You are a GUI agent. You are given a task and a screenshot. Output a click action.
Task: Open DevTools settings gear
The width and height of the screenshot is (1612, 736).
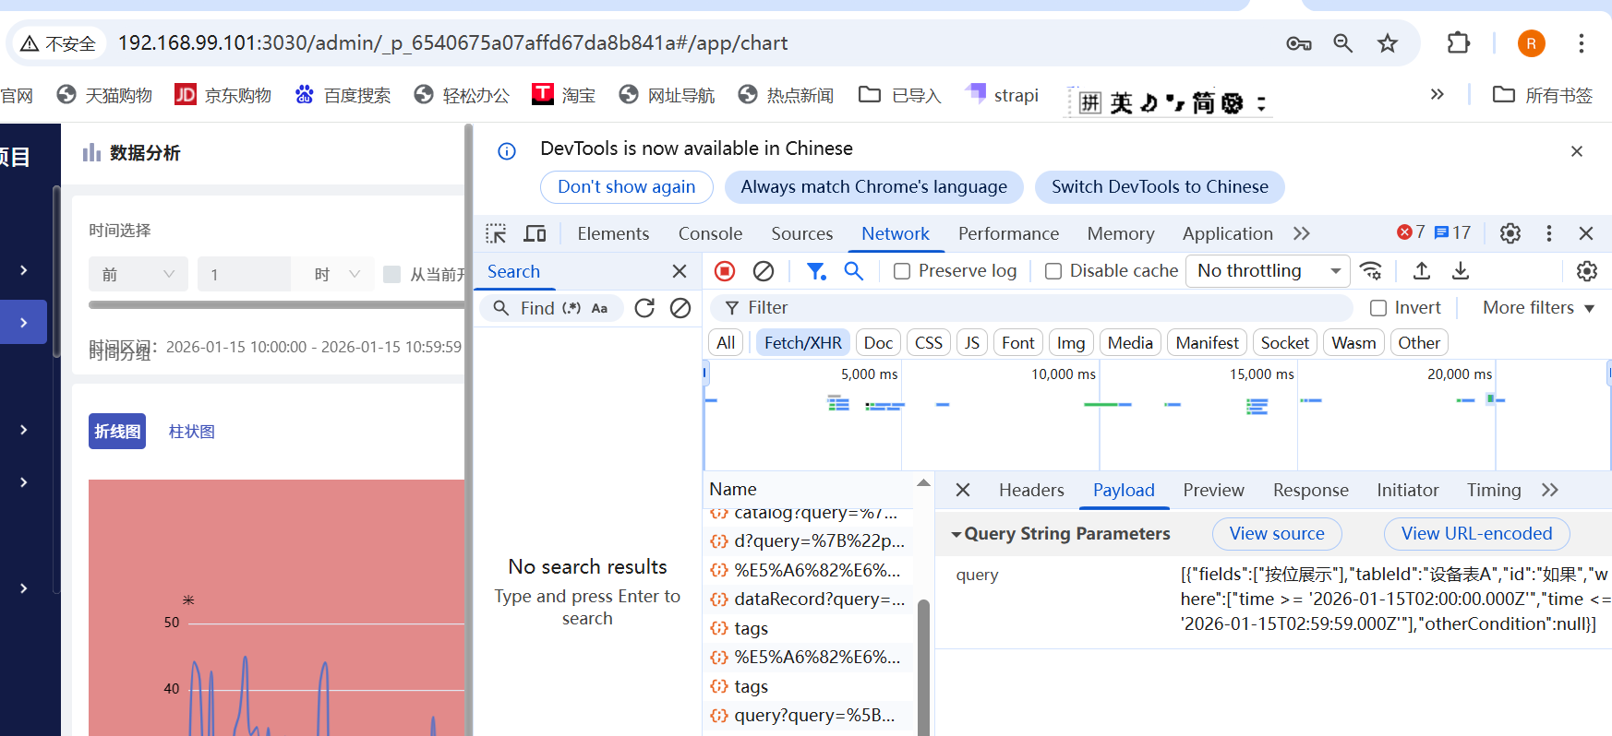(x=1510, y=233)
